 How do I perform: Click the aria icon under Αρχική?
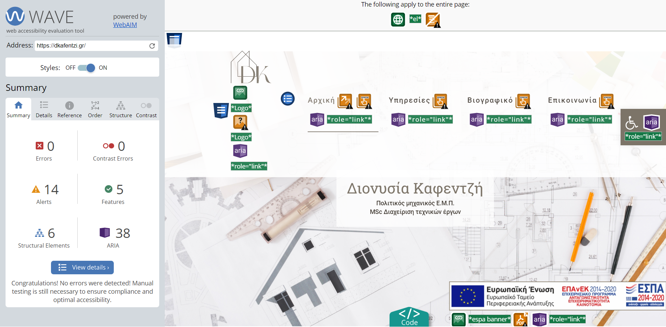[317, 120]
